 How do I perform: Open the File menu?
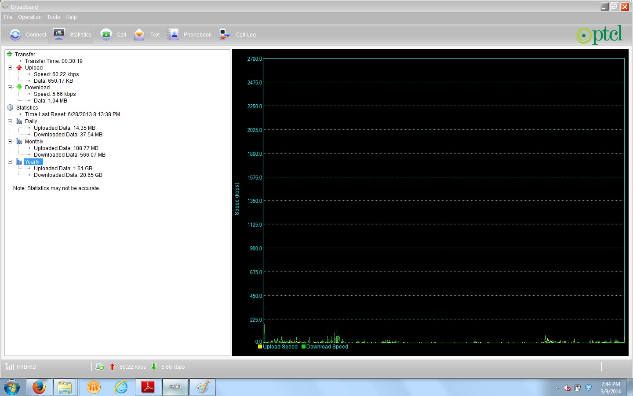(x=8, y=17)
